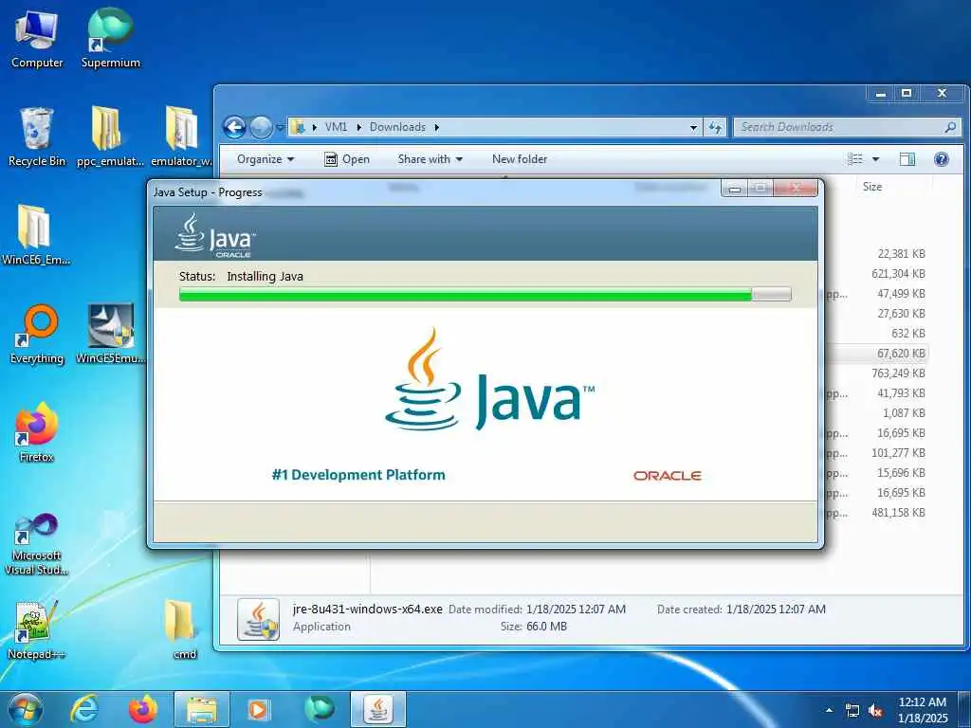Go back in Explorer Downloads window
Screen dimensions: 971x728
click(235, 127)
